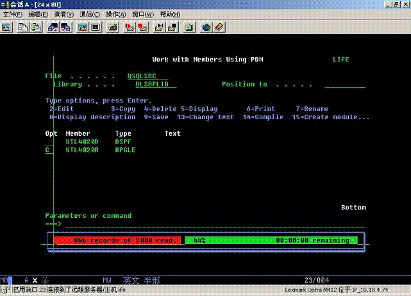Click the Position to input field
This screenshot has height=296, width=411.
[x=345, y=85]
